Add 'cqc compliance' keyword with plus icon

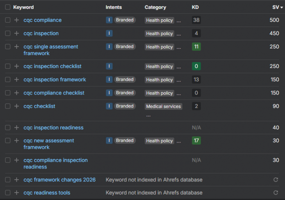coord(16,20)
